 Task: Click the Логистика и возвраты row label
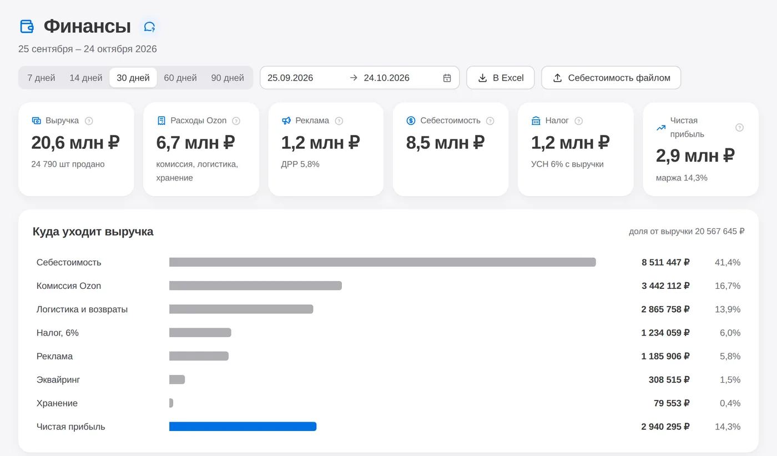click(82, 309)
